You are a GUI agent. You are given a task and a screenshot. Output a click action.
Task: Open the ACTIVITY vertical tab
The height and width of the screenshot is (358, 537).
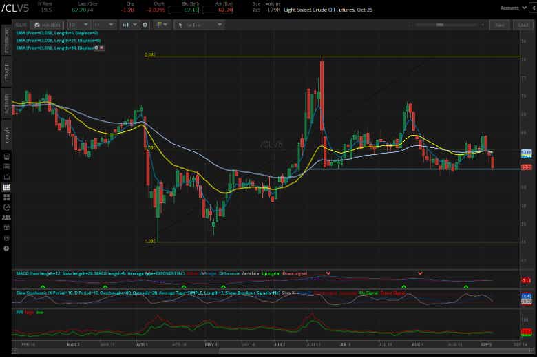pos(6,103)
